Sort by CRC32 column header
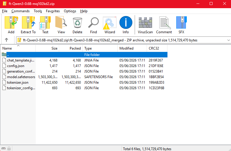The image size is (231, 151). click(x=157, y=48)
